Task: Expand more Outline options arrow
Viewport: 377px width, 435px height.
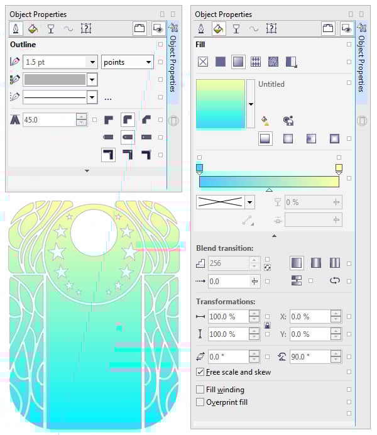Action: 87,171
